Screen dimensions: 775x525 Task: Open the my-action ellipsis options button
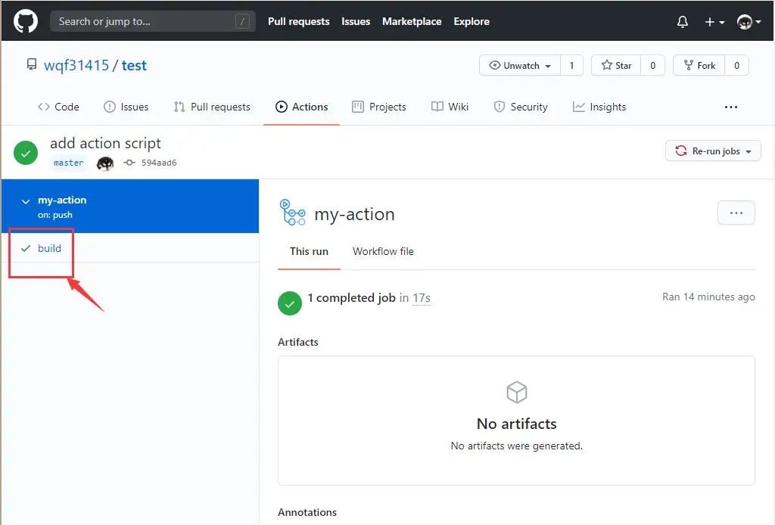pos(736,213)
